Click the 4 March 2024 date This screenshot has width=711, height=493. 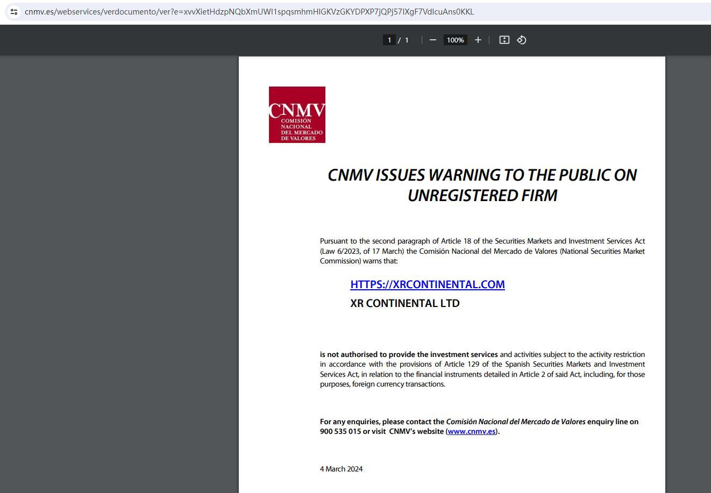click(341, 469)
